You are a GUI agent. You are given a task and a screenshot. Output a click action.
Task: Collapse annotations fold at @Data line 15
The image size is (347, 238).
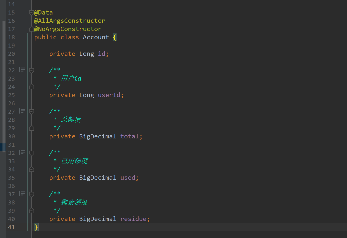click(31, 13)
